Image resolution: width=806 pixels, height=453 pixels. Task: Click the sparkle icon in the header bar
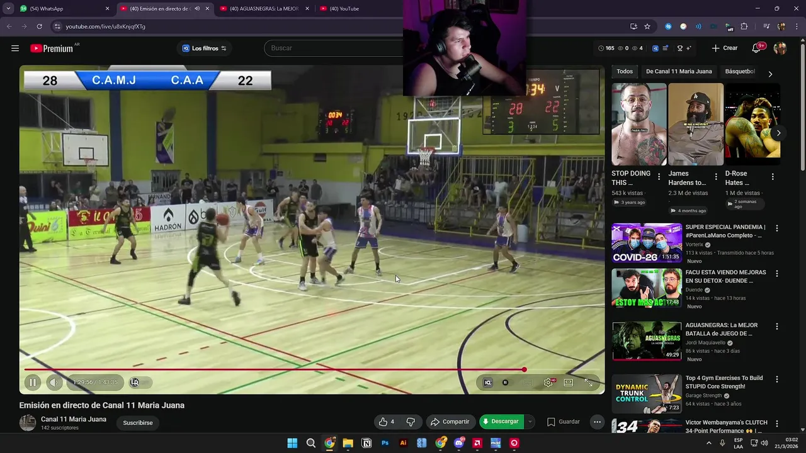[689, 48]
